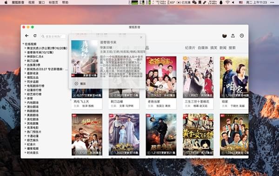Expand the 电视剧排行榜 tree arrow
This screenshot has width=279, height=176.
[26, 86]
